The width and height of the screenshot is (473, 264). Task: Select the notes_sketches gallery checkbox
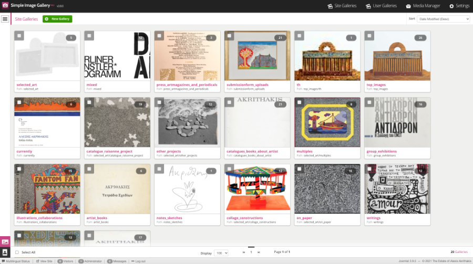(x=159, y=169)
